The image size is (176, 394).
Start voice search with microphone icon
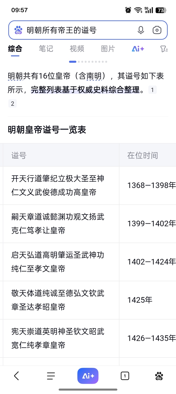[141, 30]
